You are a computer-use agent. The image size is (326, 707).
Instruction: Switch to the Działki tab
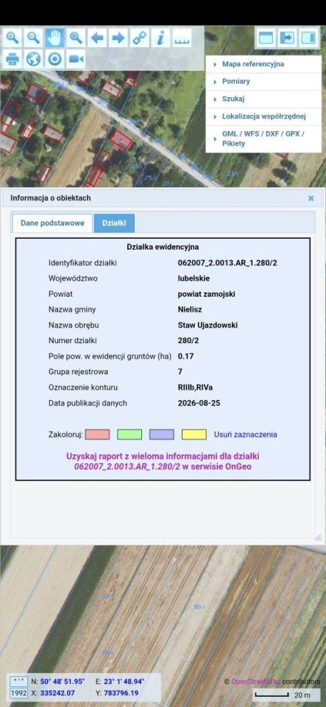pos(114,223)
